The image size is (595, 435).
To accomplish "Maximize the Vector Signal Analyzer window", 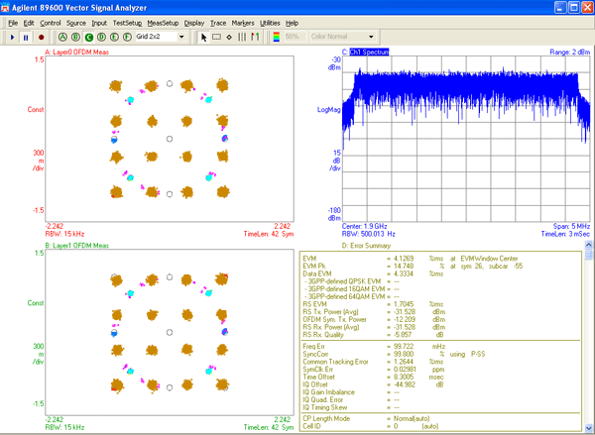I will 574,7.
